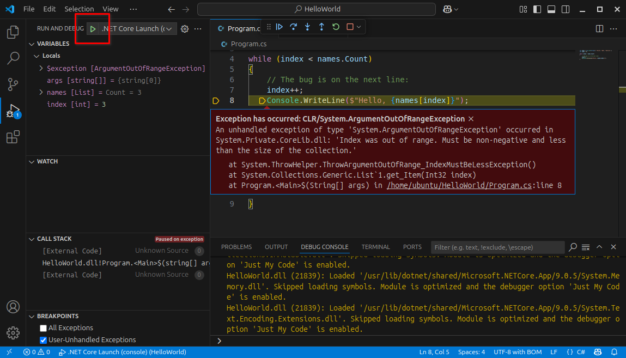
Task: Open the Explorer view in activity bar
Action: [x=13, y=32]
